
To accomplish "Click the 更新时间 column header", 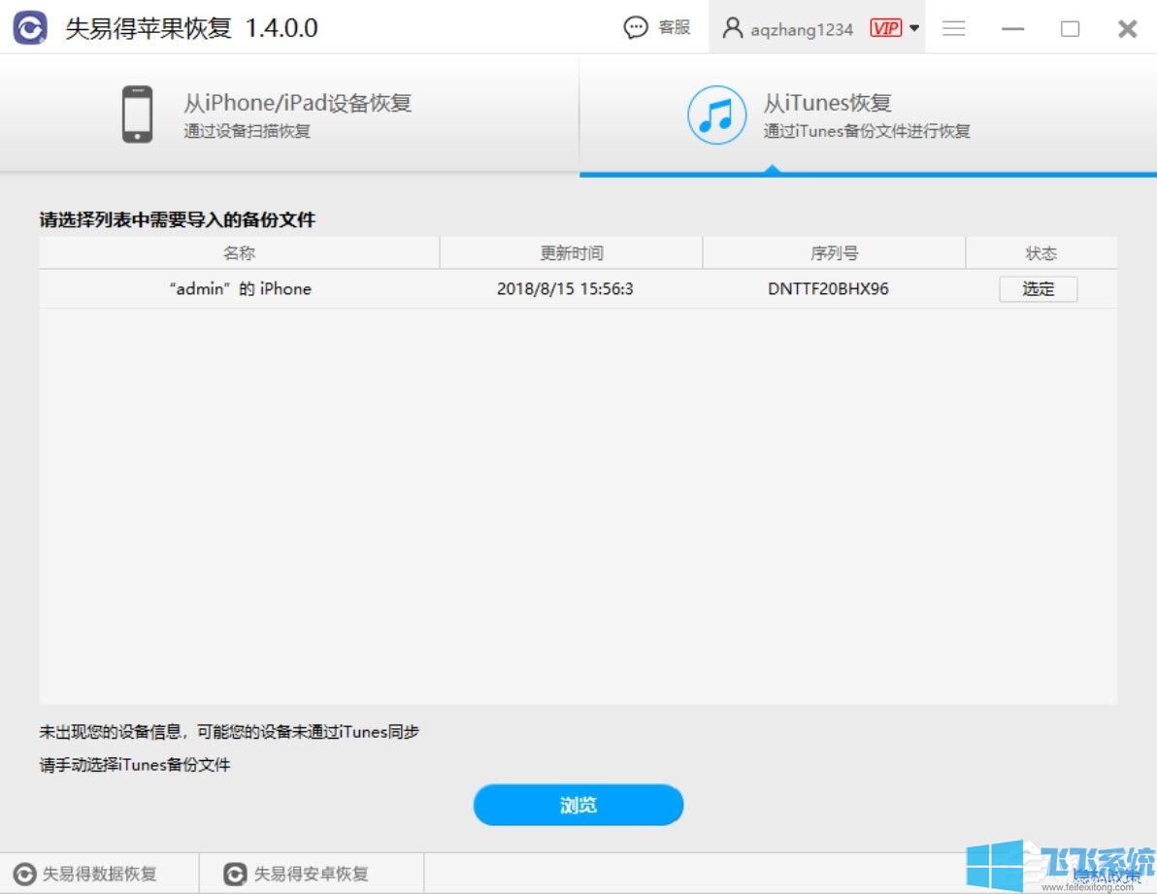I will (x=571, y=252).
